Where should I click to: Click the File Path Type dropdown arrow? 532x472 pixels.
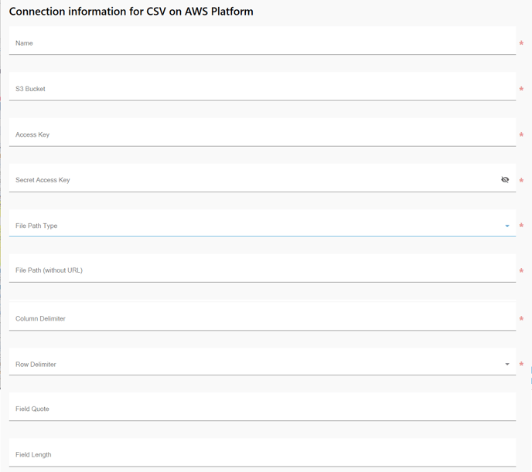click(507, 226)
